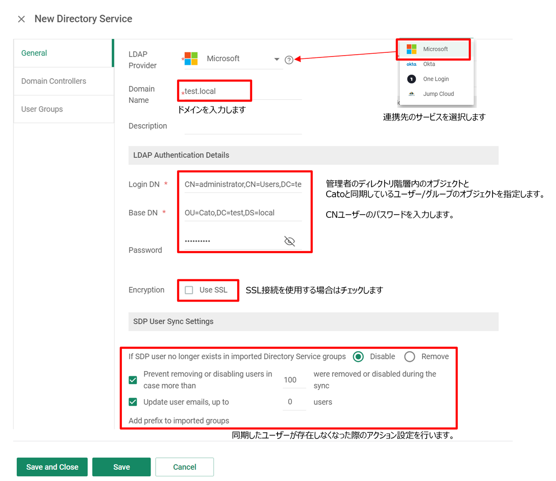Screen dimensions: 556x481
Task: Switch to the General tab
Action: tap(63, 53)
